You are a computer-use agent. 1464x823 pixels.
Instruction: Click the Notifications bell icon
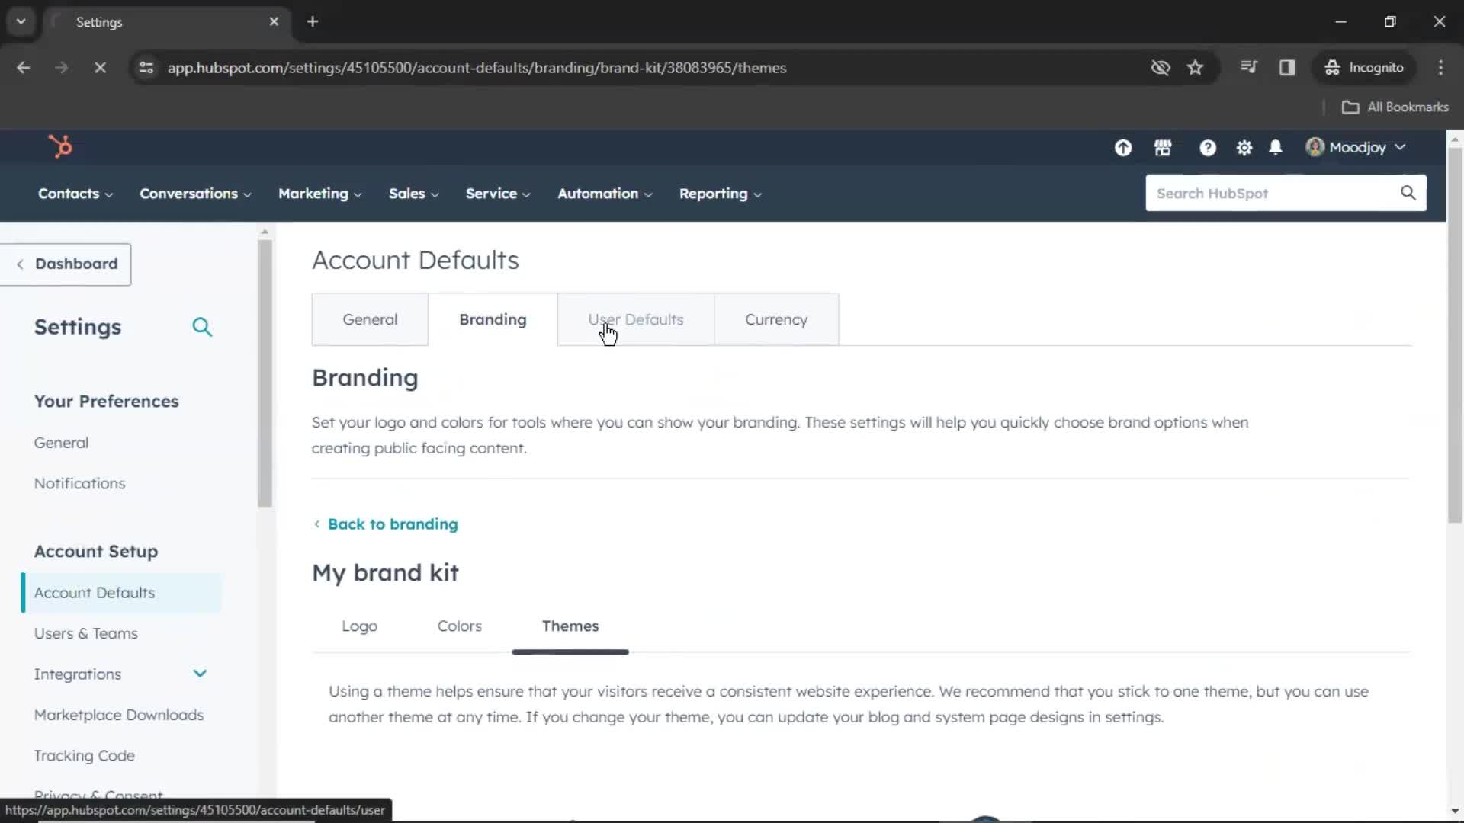[x=1276, y=147]
